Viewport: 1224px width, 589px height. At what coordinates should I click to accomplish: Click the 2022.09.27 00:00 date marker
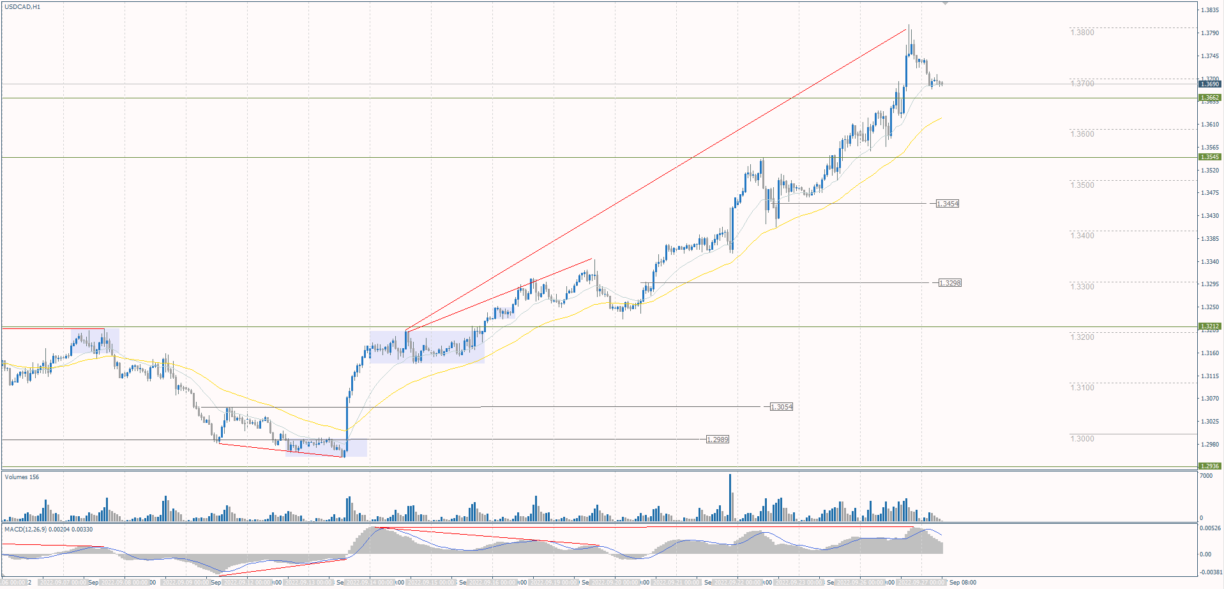(x=922, y=583)
